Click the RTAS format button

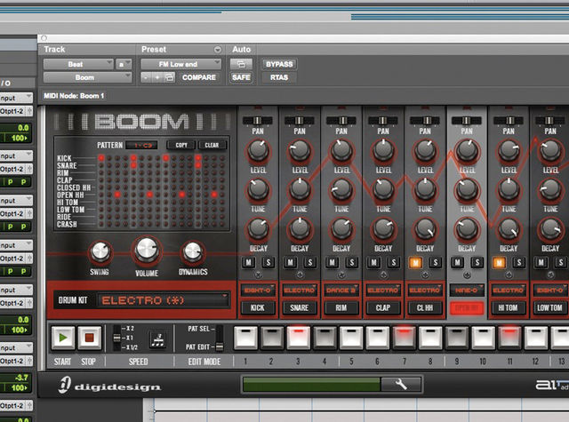tap(279, 77)
